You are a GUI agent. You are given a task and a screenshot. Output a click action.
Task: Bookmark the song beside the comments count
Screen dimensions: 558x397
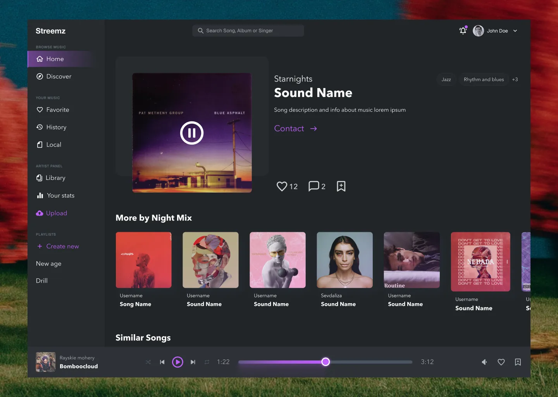[341, 186]
